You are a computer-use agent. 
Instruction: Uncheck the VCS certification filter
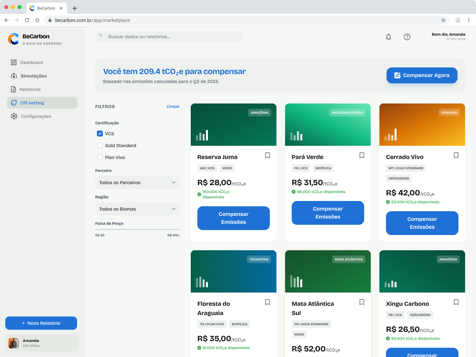coord(100,134)
